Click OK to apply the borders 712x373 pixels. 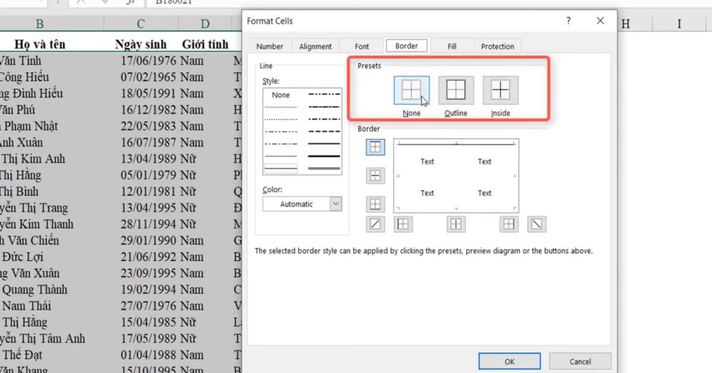pos(509,361)
